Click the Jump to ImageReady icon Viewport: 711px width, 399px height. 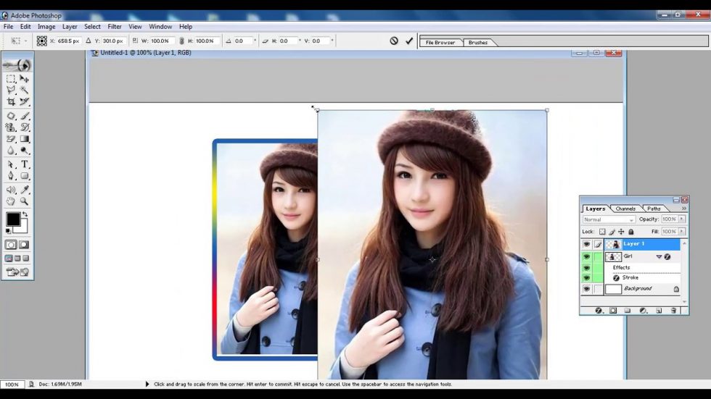[x=17, y=272]
